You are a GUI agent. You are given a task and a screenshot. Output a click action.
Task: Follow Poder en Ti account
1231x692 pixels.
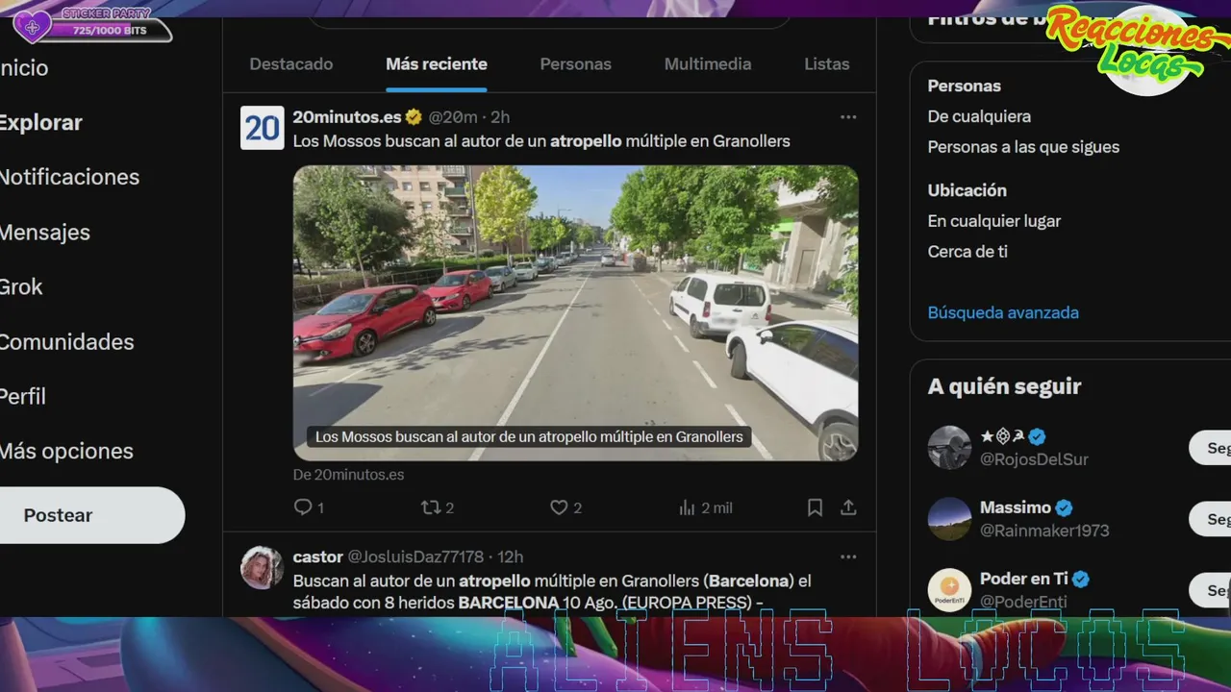1211,590
